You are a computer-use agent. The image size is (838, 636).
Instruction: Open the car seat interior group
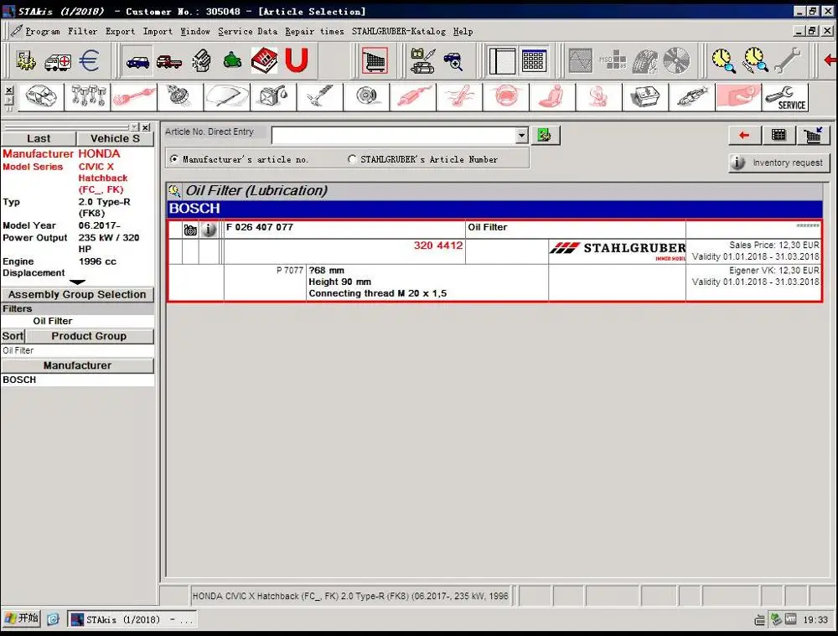(552, 97)
